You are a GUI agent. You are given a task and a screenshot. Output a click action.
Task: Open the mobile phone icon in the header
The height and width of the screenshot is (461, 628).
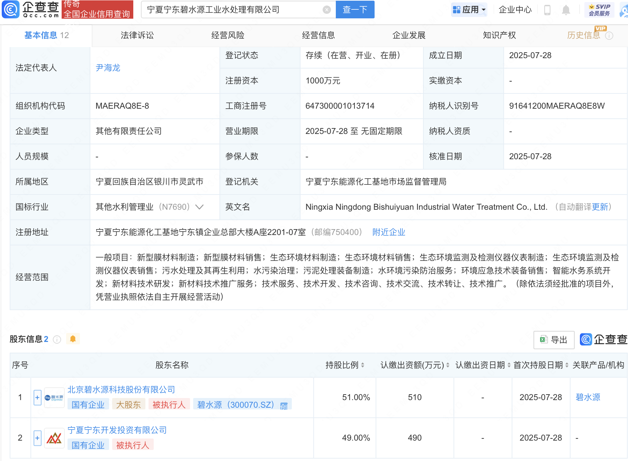pyautogui.click(x=547, y=10)
